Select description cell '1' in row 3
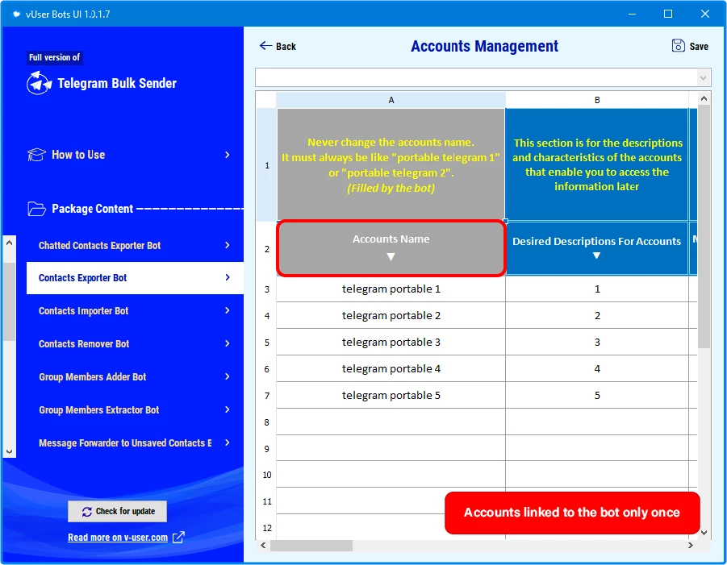 click(x=597, y=289)
